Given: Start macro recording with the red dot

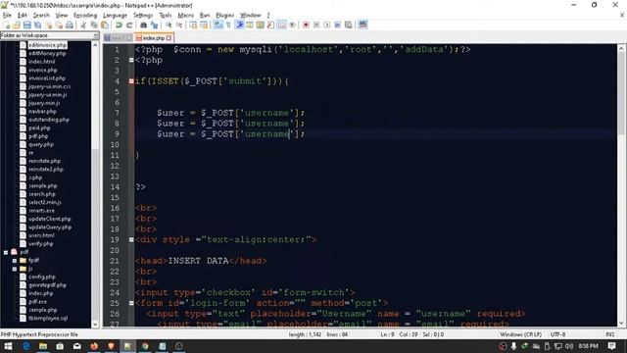Looking at the screenshot, I should coord(306,25).
